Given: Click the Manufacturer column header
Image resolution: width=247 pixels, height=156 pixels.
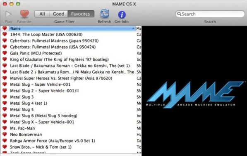Looking at the screenshot, I should pyautogui.click(x=139, y=28).
